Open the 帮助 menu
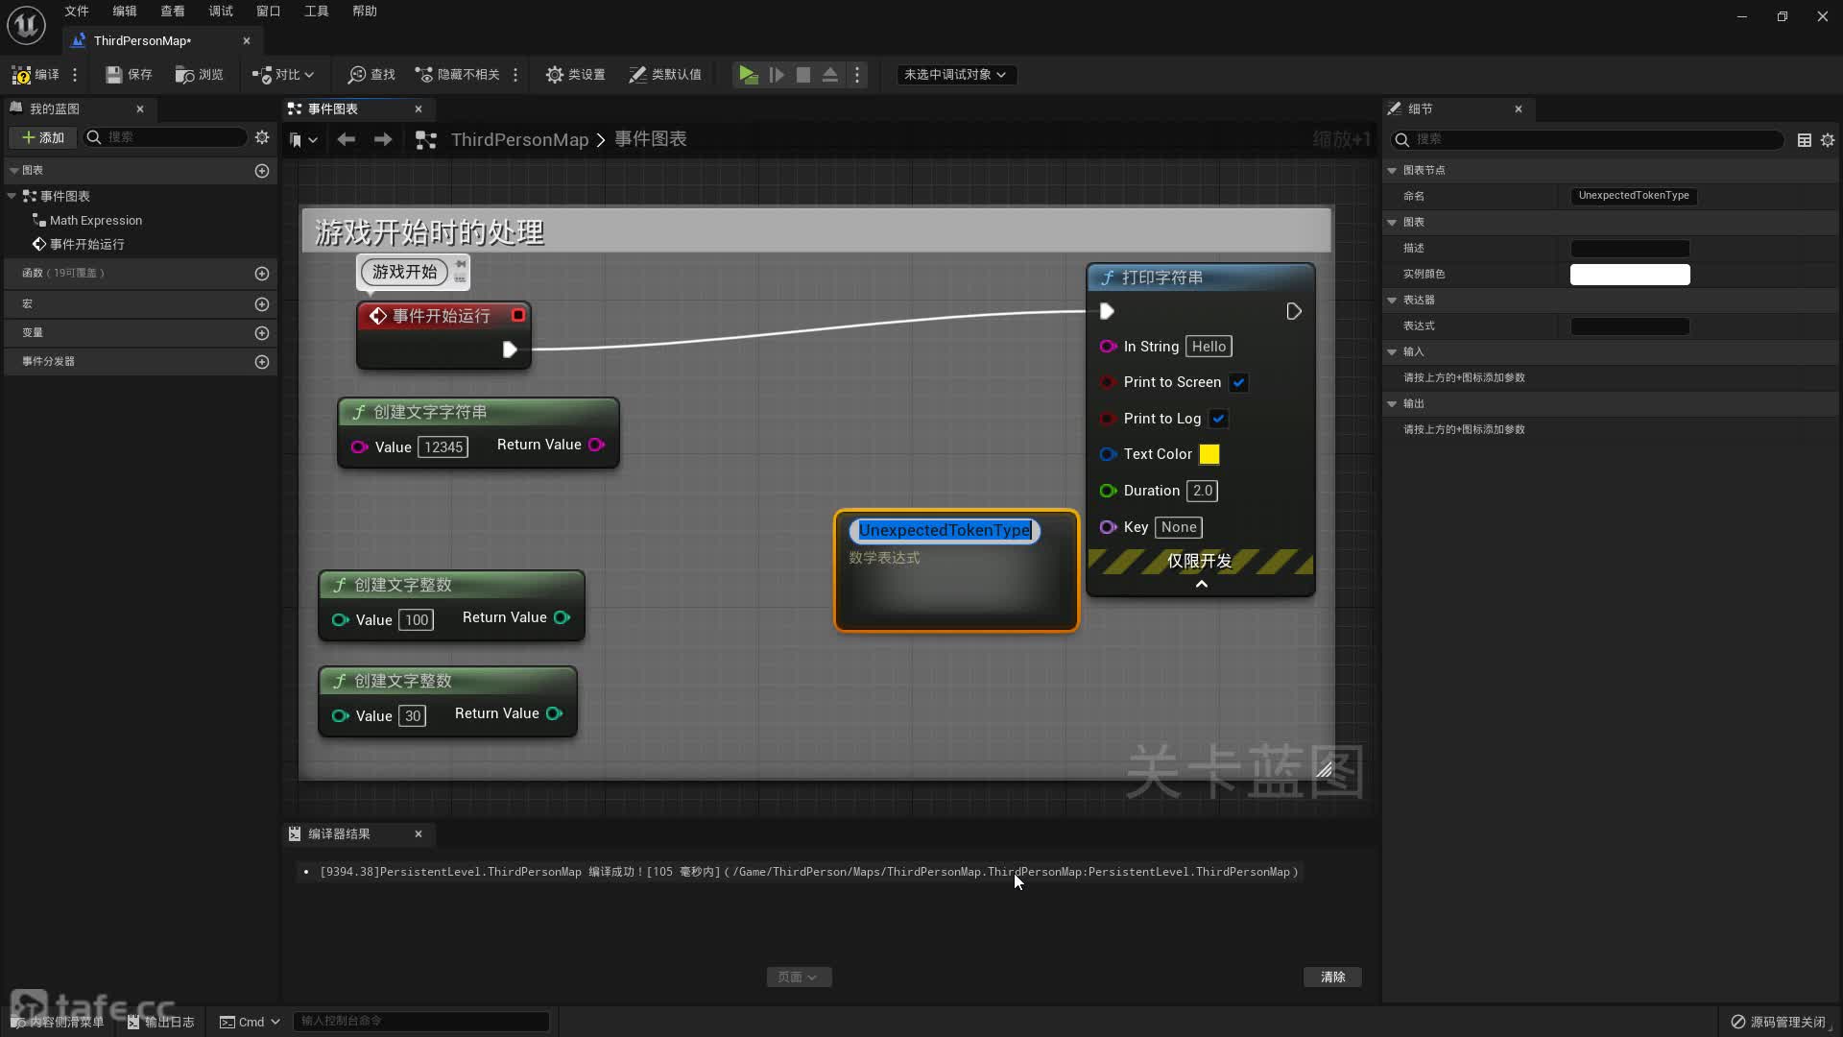The width and height of the screenshot is (1843, 1037). click(x=365, y=12)
